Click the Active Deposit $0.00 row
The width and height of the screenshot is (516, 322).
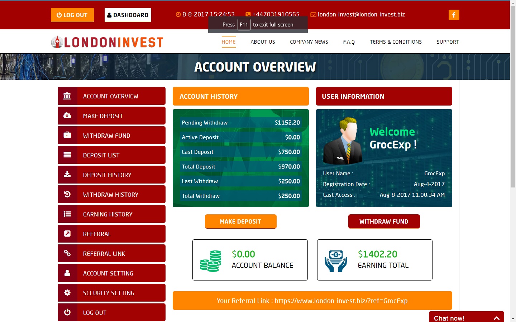[x=241, y=137]
